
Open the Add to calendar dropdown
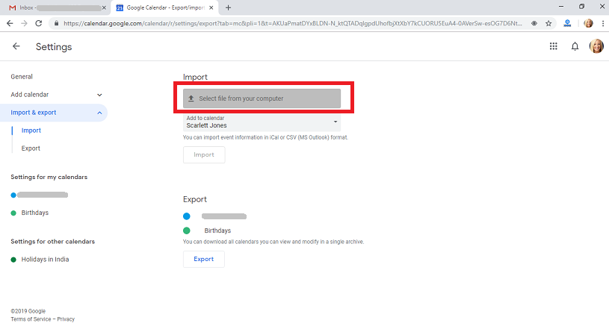(262, 122)
